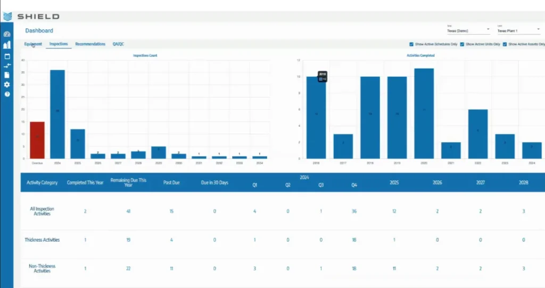Open the calendar icon in sidebar

pos(7,56)
